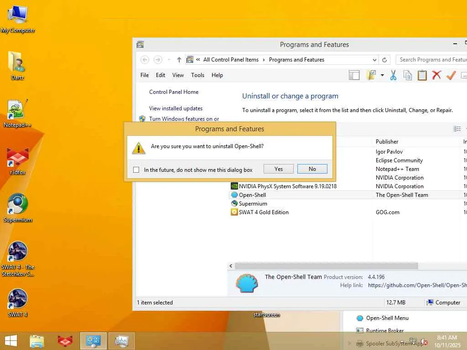Click the orange checkmark Properties icon
Viewport: 467px width, 350px height.
451,75
